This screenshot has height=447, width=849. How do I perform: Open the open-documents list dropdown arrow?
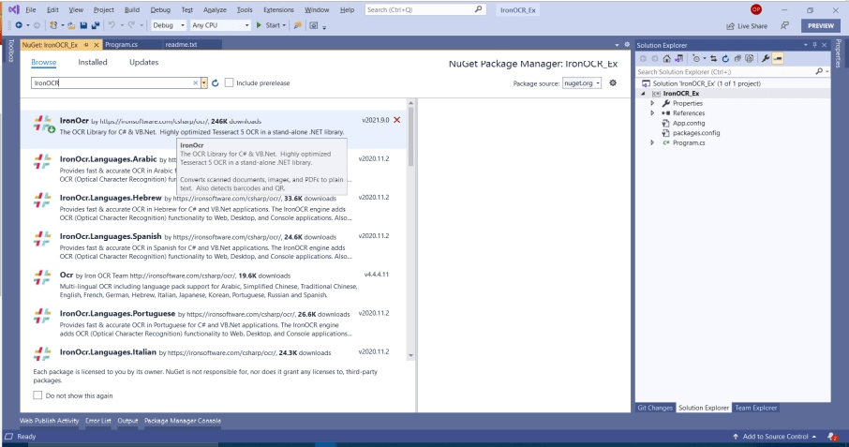[617, 45]
